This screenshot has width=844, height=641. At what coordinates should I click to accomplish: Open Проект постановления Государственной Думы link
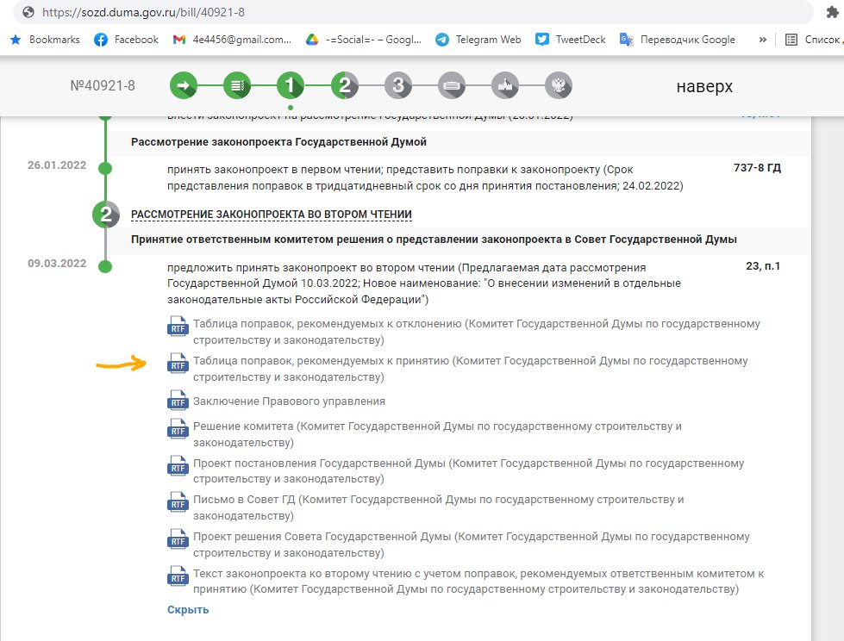(x=468, y=471)
